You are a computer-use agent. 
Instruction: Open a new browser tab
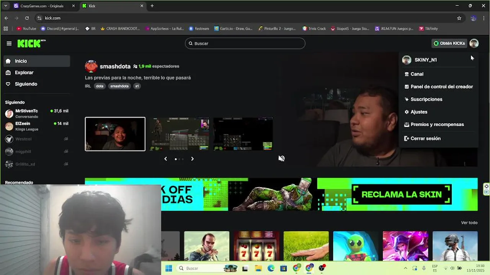pyautogui.click(x=152, y=6)
